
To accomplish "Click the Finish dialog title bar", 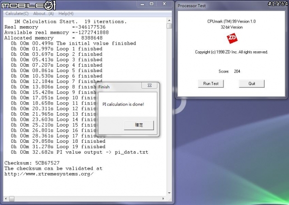I will 119,87.
